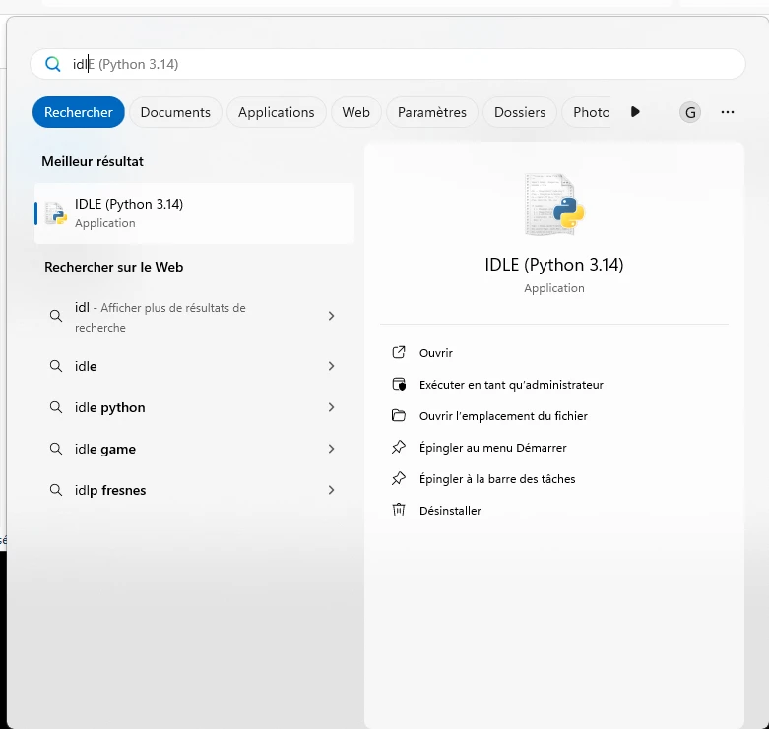This screenshot has width=769, height=729.
Task: Click the folder icon for file location
Action: click(399, 416)
